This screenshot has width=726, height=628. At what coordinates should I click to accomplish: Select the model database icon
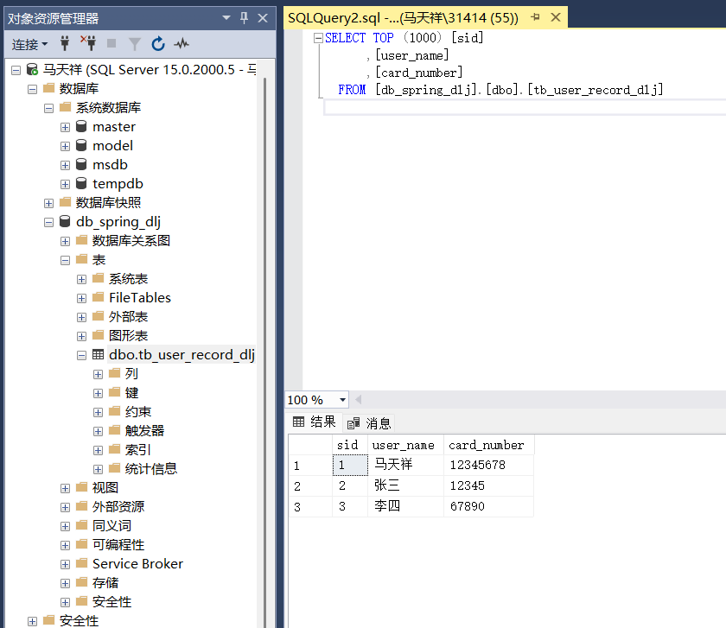[81, 145]
